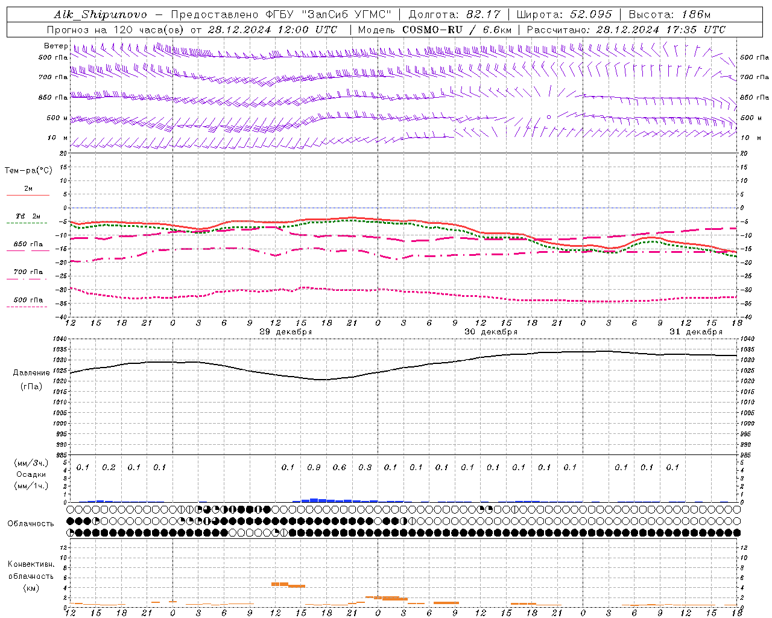772x618 pixels.
Task: Click the 0.2 precipitation amount value
Action: (x=109, y=467)
